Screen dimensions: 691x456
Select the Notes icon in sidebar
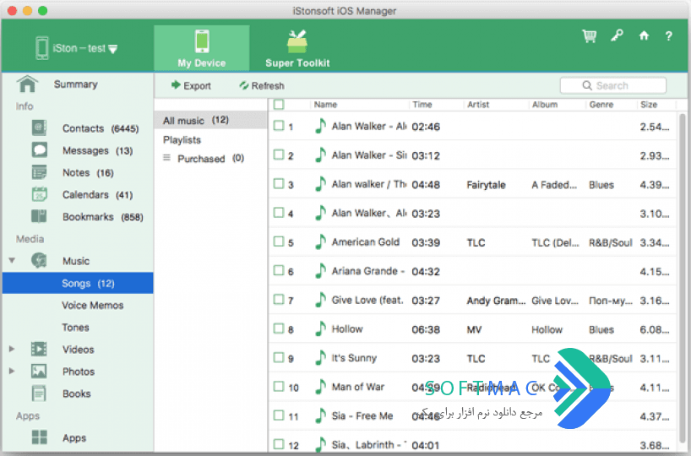(x=39, y=172)
